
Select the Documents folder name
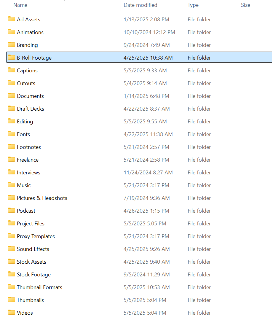31,96
